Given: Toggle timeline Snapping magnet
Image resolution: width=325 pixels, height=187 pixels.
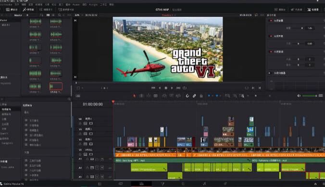Looking at the screenshot, I should click(x=187, y=96).
